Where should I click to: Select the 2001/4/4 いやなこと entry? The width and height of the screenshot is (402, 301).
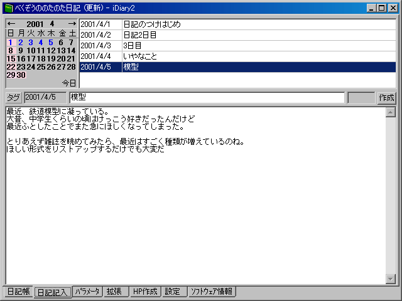(x=237, y=56)
